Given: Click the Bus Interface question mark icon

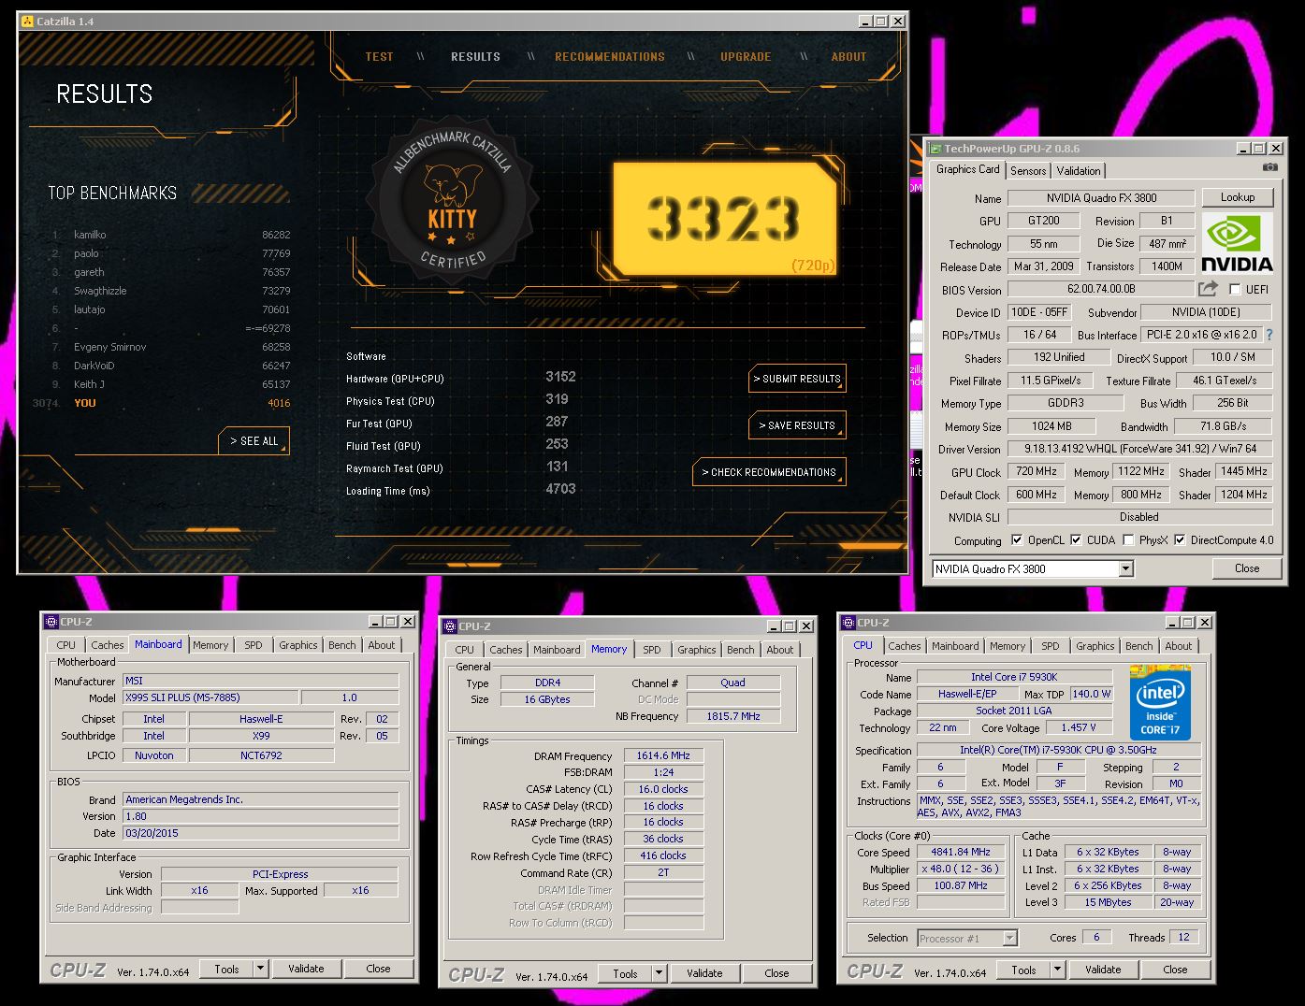Looking at the screenshot, I should 1269,335.
